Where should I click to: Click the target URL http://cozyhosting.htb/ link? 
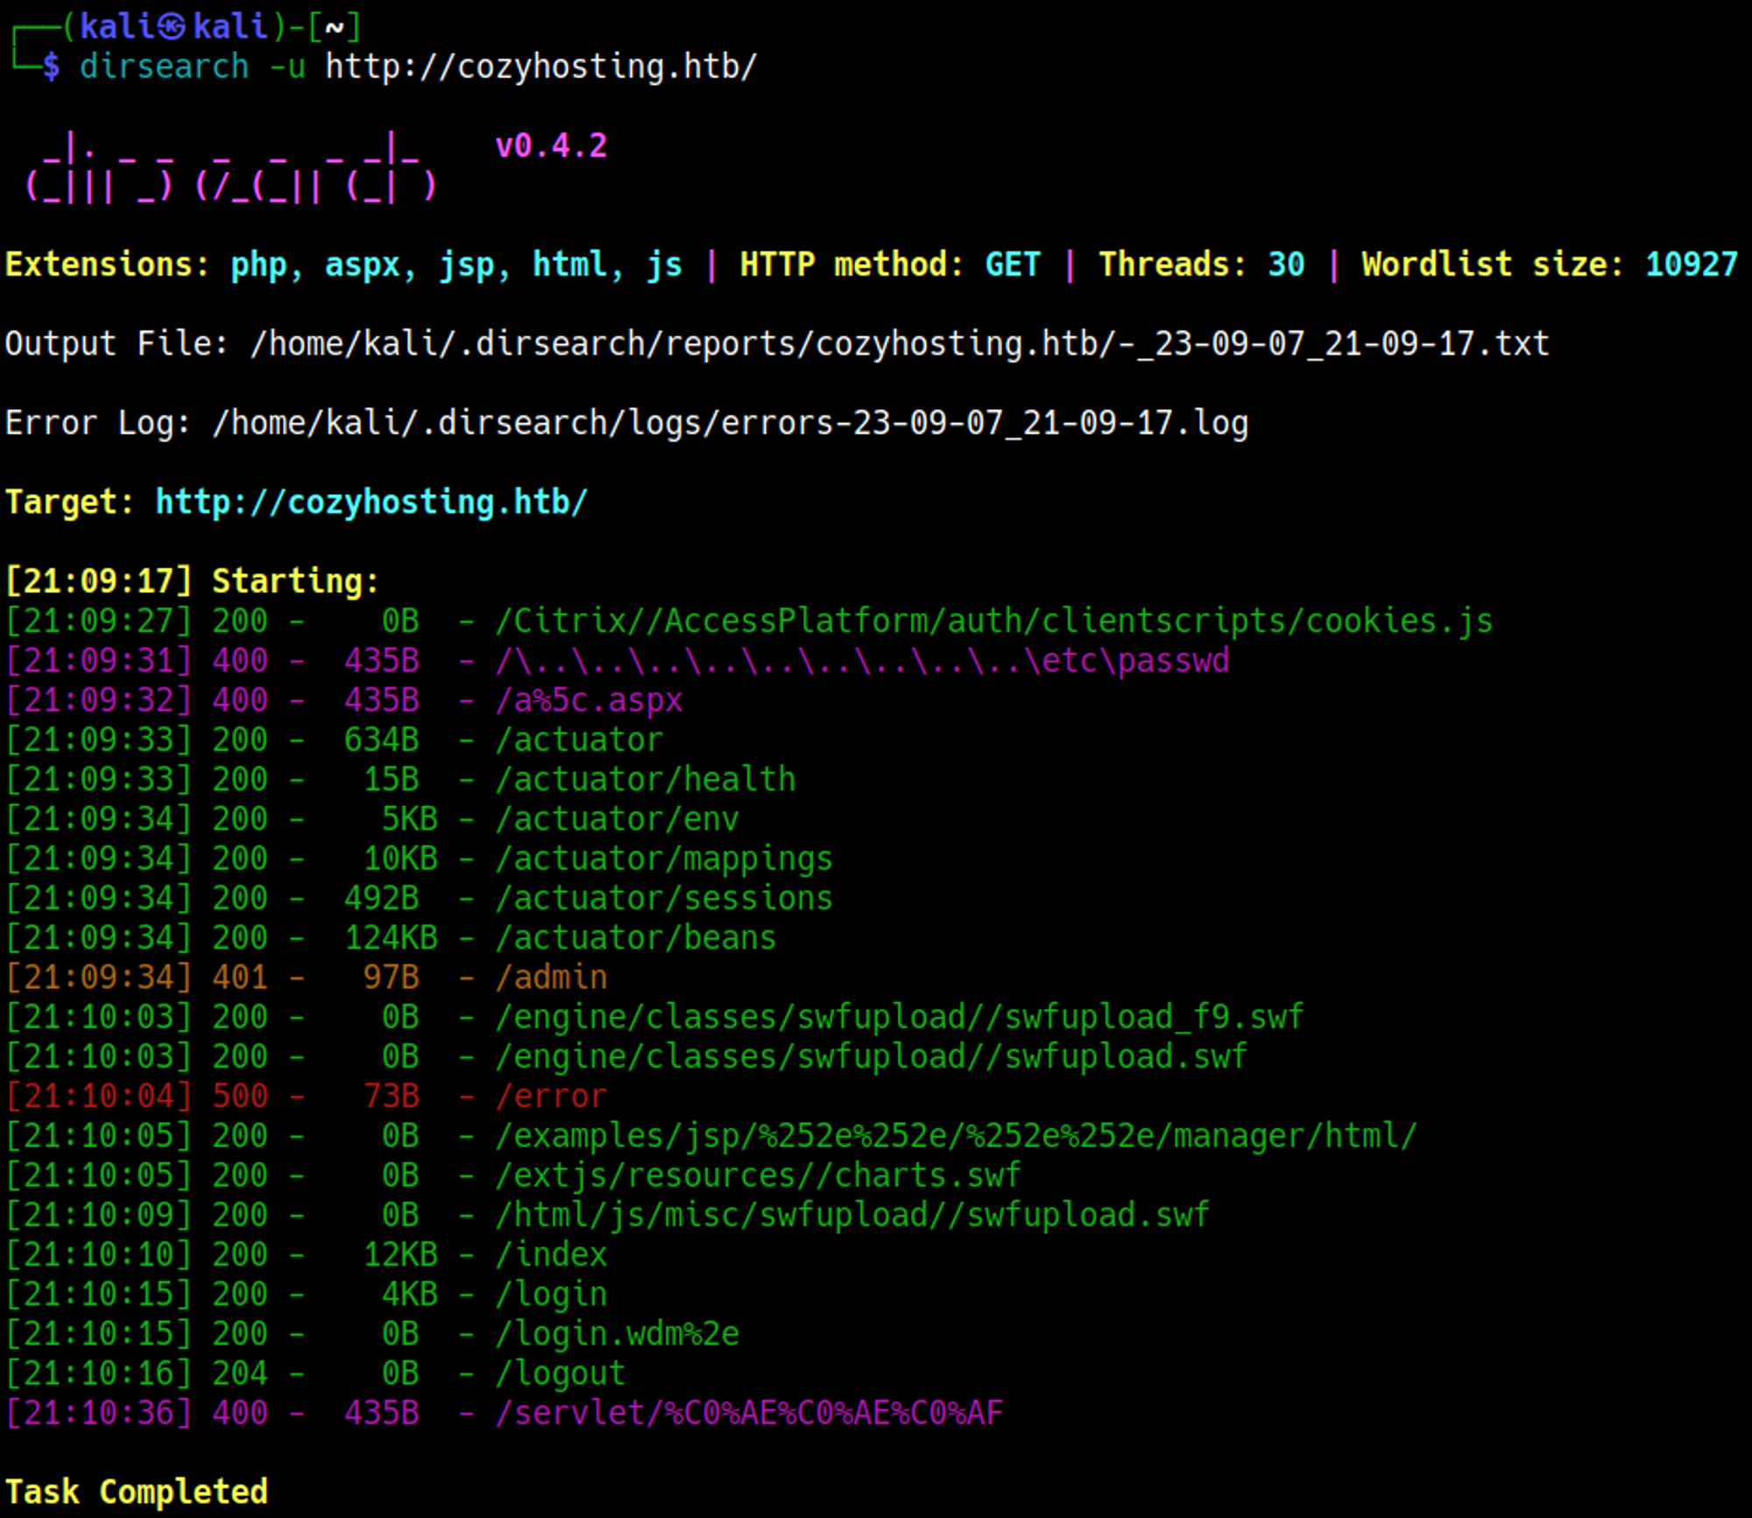click(x=371, y=502)
